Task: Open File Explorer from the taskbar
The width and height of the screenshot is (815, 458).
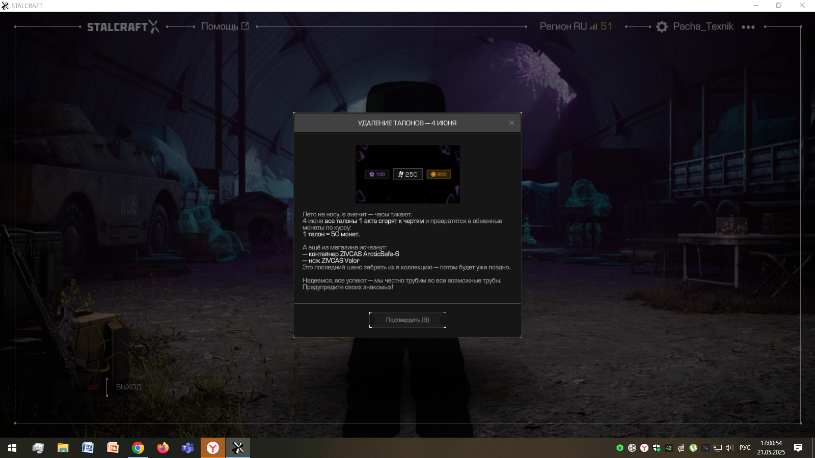Action: click(x=63, y=448)
